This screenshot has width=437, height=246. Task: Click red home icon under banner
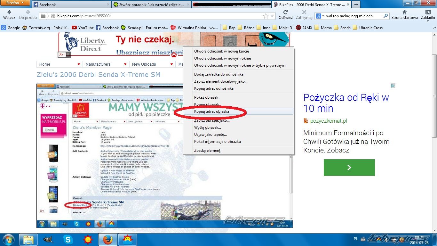174,55
